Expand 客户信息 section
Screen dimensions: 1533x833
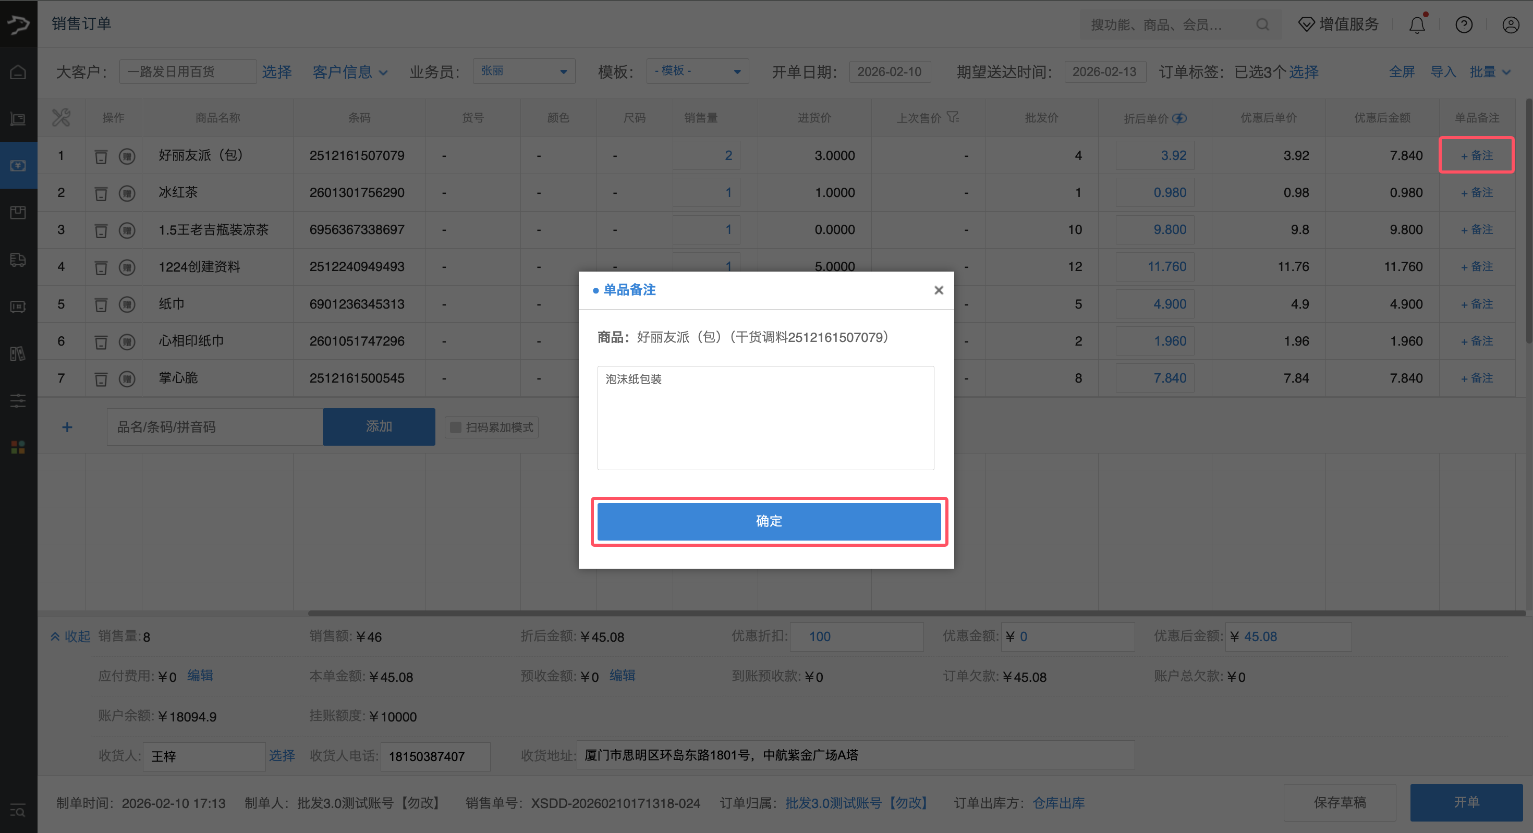point(350,72)
